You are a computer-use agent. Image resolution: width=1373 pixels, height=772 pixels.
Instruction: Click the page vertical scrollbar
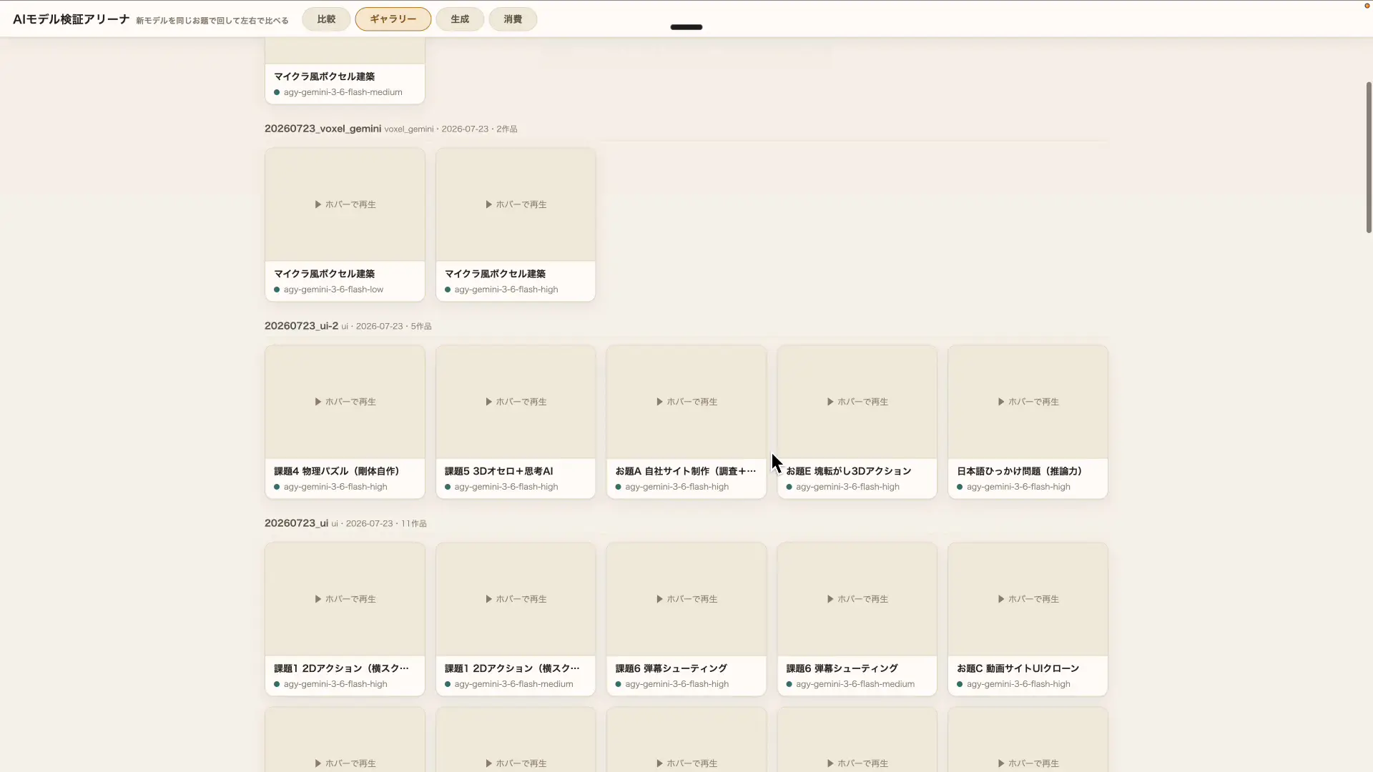[1369, 157]
